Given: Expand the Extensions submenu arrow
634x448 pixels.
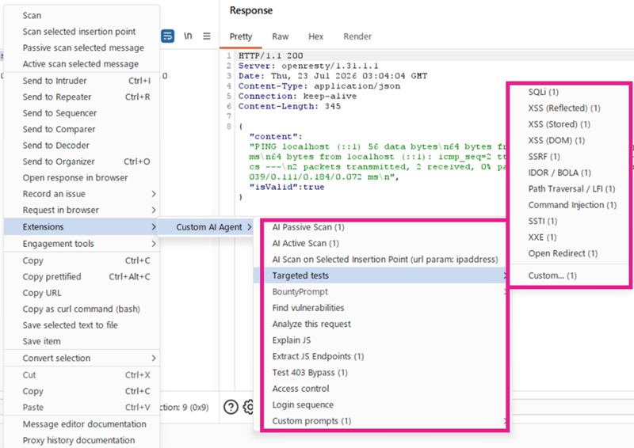Looking at the screenshot, I should click(x=154, y=227).
